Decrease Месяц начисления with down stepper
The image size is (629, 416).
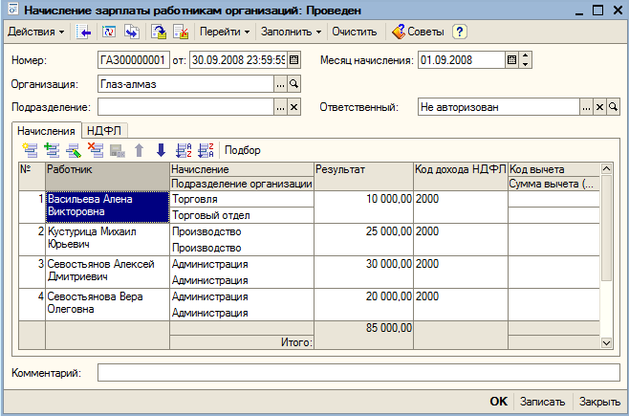[x=525, y=65]
